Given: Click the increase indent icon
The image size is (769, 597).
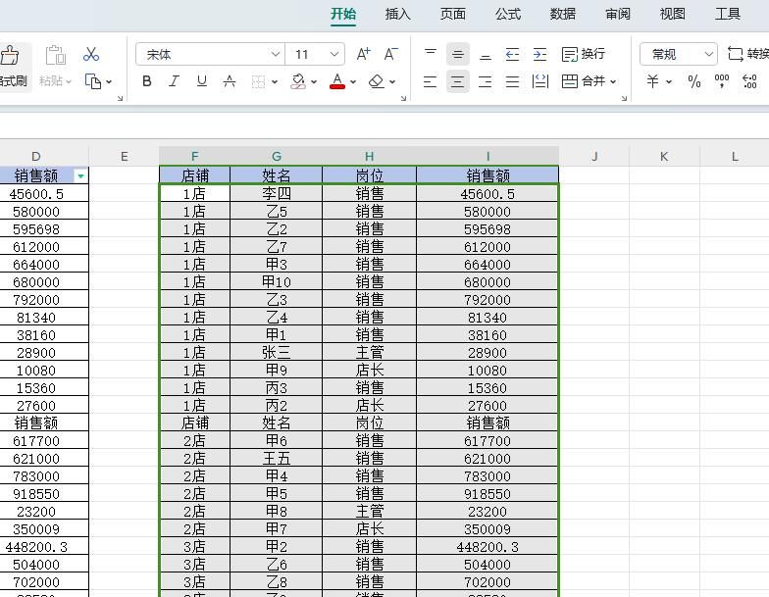Looking at the screenshot, I should [x=539, y=54].
